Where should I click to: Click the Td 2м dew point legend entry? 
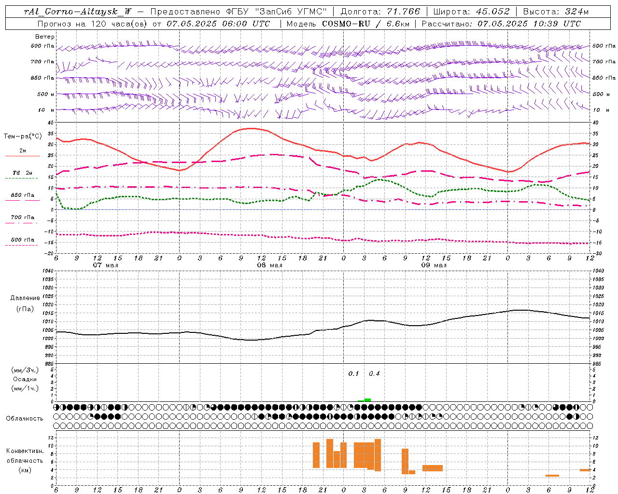point(23,173)
